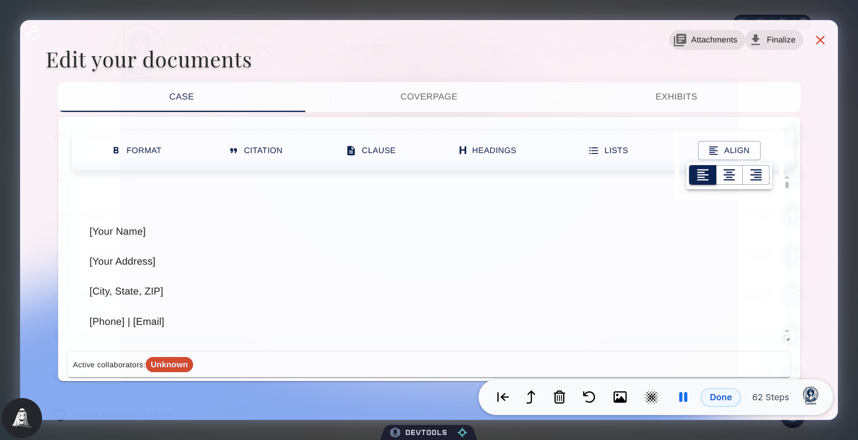The image size is (858, 440).
Task: Open the EXHIBITS tab
Action: tap(676, 96)
